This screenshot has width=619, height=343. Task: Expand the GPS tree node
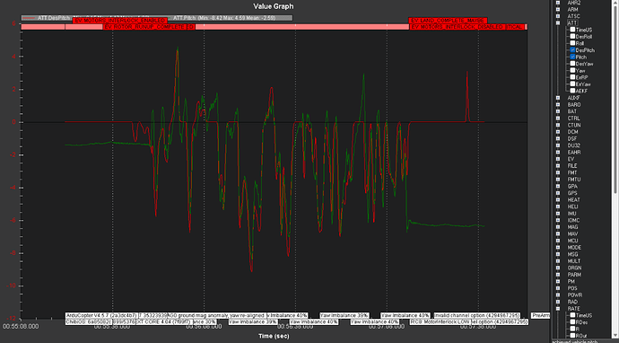coord(558,193)
